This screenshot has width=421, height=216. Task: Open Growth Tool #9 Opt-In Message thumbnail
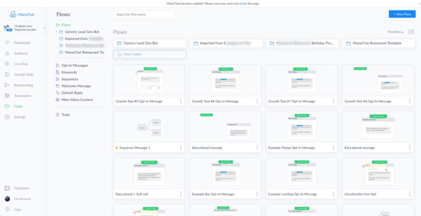tap(149, 80)
